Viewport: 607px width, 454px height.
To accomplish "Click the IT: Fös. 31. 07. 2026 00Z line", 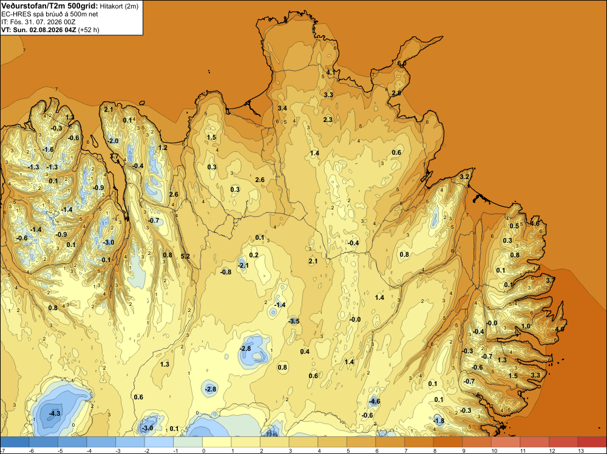I will click(x=38, y=22).
